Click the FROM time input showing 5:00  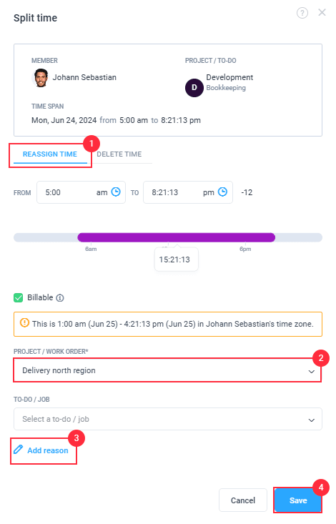click(81, 192)
